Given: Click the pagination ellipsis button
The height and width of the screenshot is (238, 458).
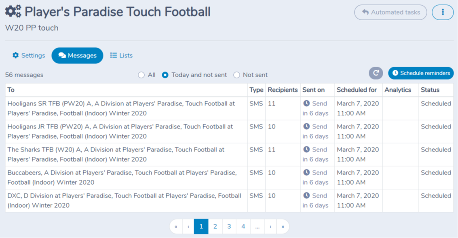Looking at the screenshot, I should (x=257, y=227).
